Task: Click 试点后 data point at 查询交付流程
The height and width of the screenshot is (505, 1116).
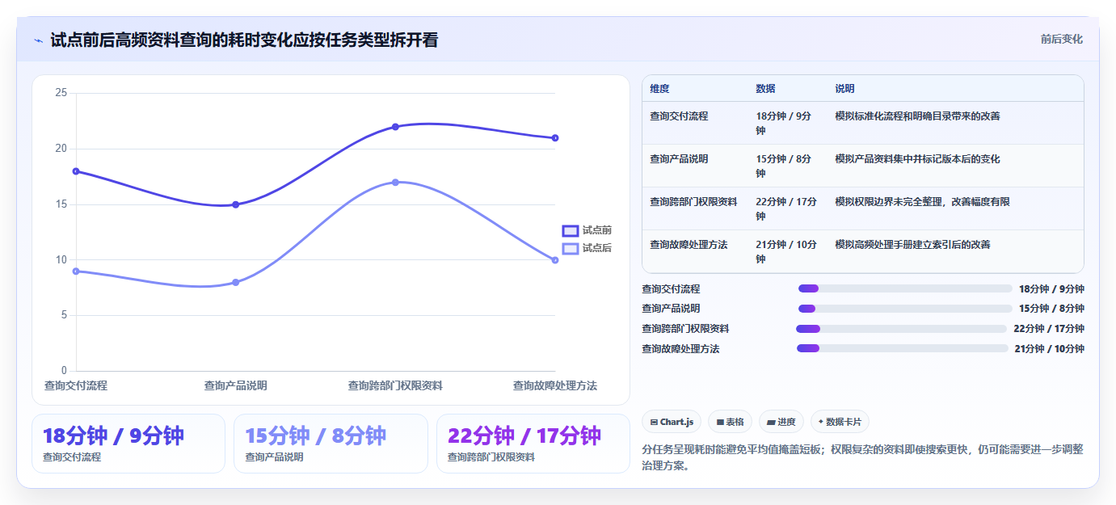Action: point(76,271)
